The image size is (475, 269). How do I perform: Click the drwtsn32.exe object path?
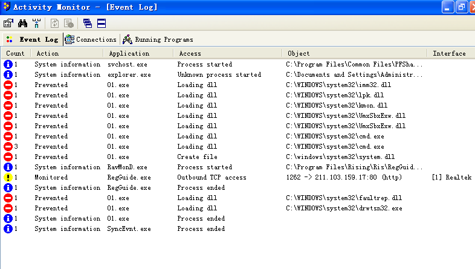344,208
